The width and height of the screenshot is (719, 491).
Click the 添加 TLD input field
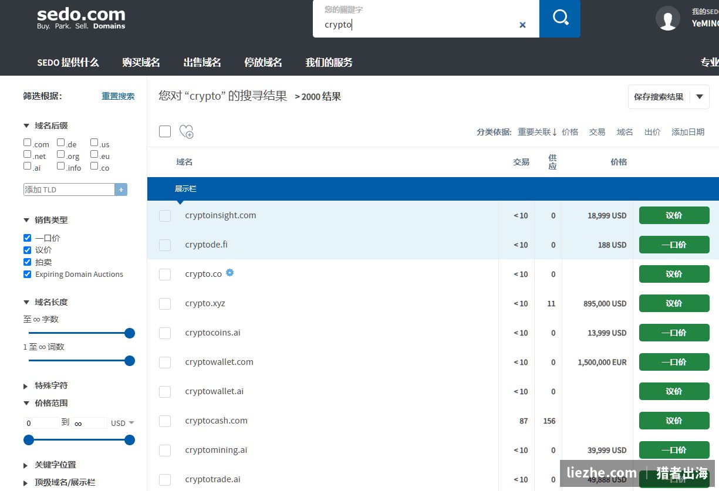pos(69,189)
